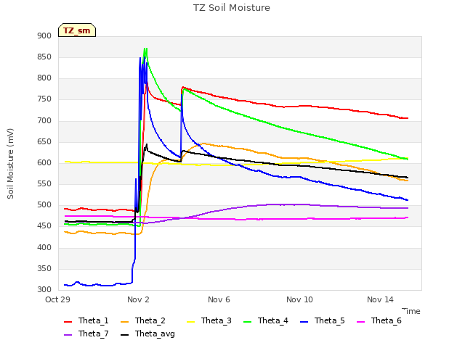Click the purple Theta_7 legend swatch

click(68, 335)
